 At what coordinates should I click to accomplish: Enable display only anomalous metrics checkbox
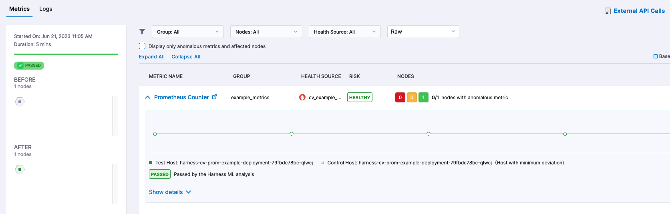[142, 46]
